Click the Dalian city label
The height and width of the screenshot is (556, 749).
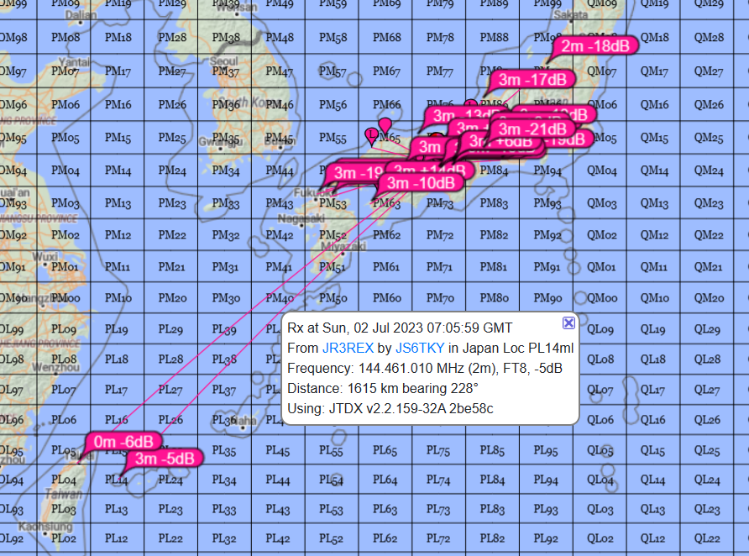pyautogui.click(x=81, y=15)
